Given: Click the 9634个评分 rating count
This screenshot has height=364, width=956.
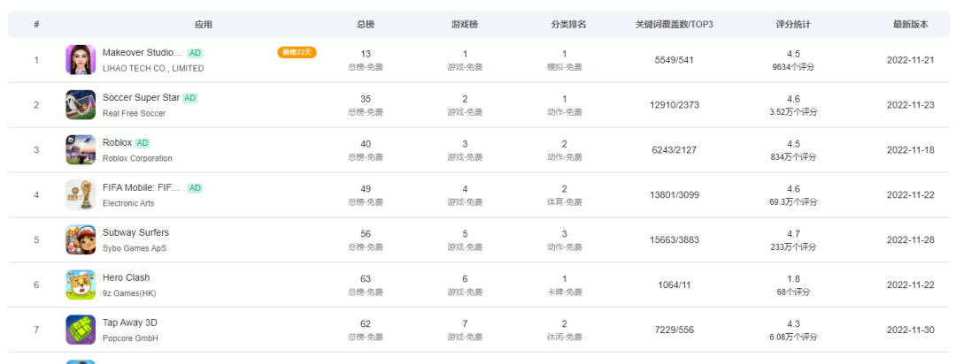Looking at the screenshot, I should click(793, 67).
